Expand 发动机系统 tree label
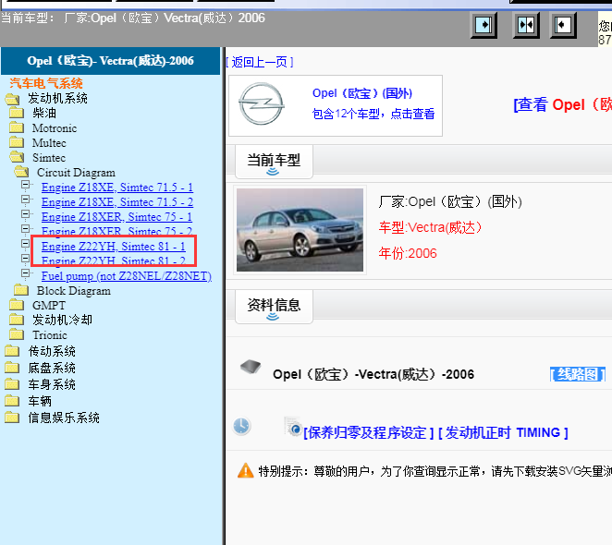 [57, 98]
